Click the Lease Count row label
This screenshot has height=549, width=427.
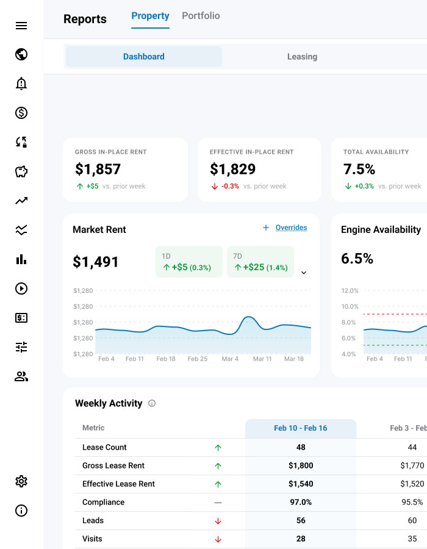(104, 447)
